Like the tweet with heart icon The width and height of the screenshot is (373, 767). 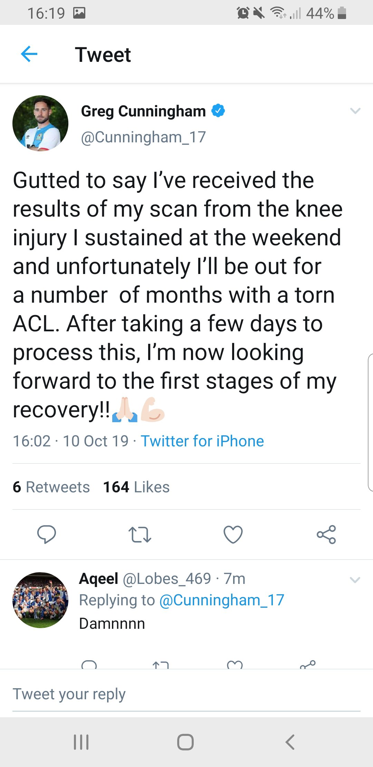click(x=233, y=534)
